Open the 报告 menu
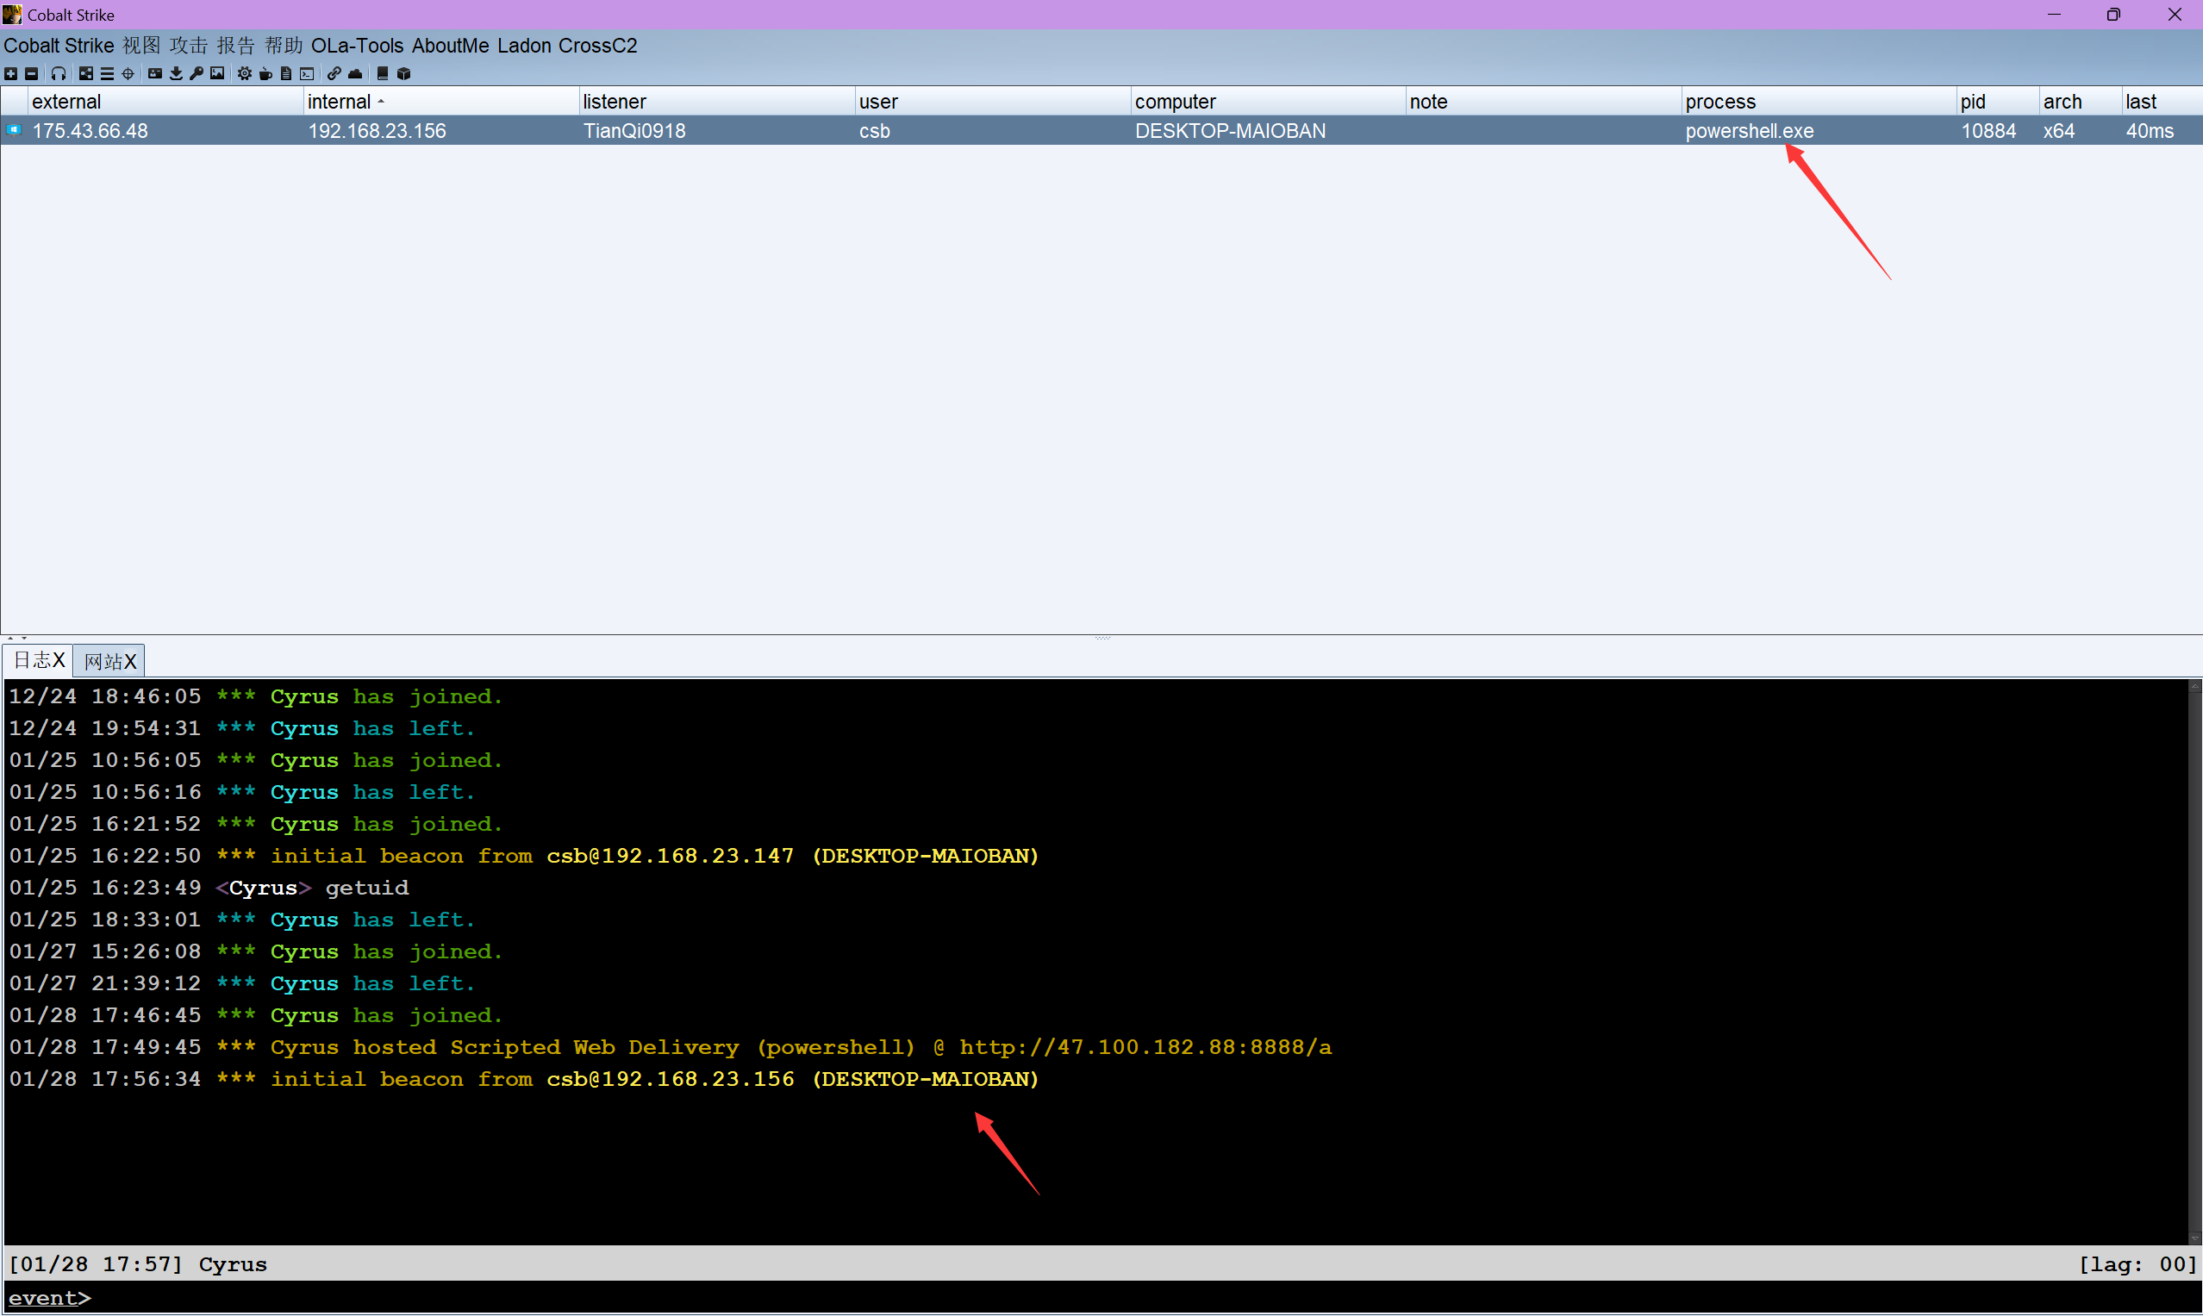This screenshot has height=1316, width=2203. (x=236, y=45)
